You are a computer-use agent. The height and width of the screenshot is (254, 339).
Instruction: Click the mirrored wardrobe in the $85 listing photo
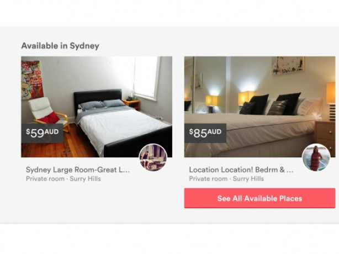click(205, 84)
